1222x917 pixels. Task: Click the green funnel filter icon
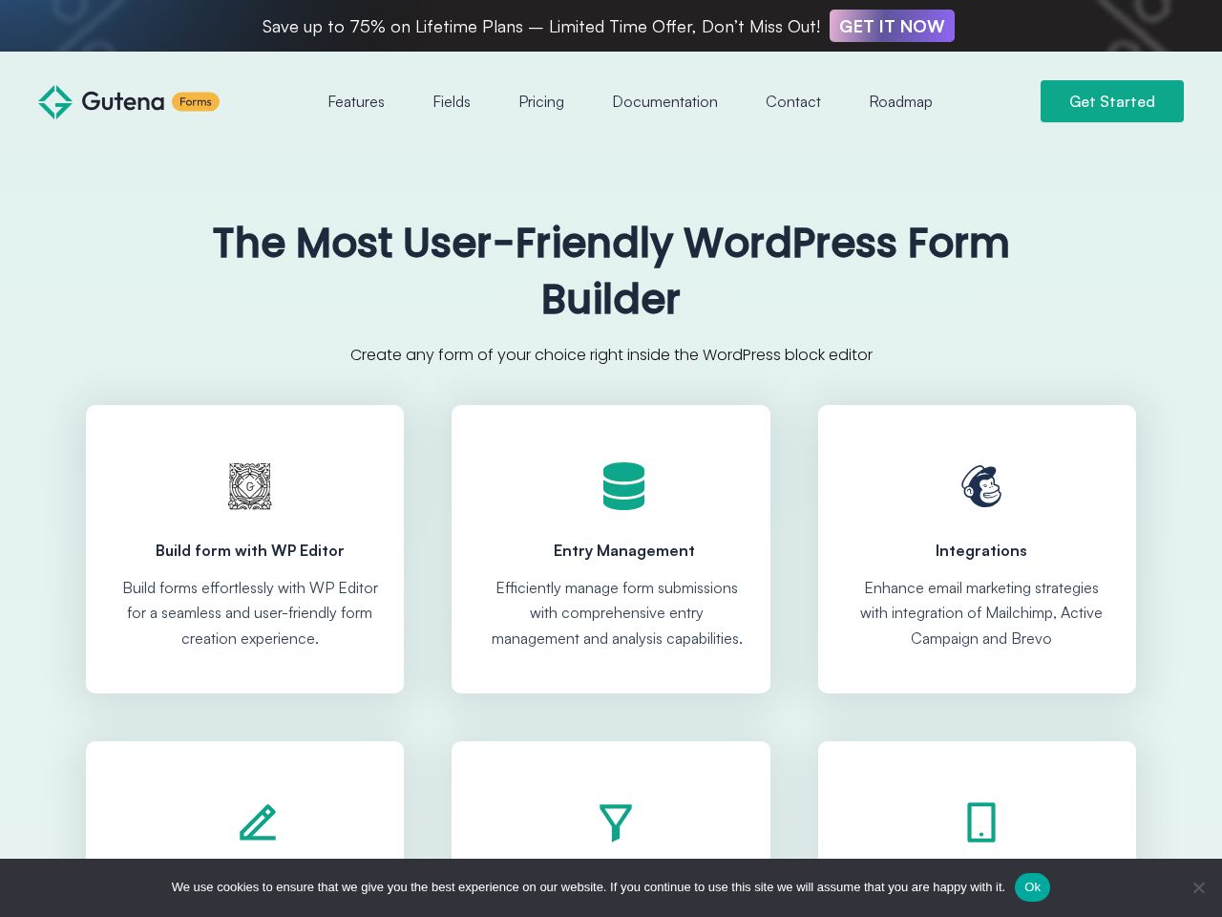(616, 822)
